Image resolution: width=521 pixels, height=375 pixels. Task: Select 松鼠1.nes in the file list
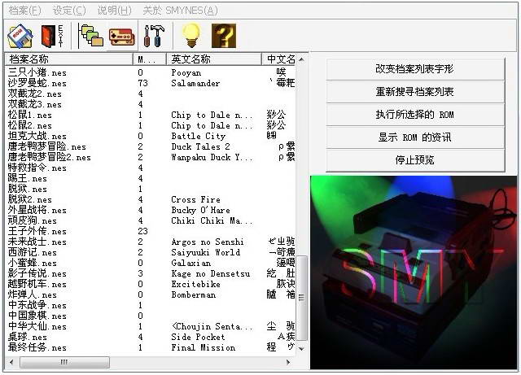(30, 115)
